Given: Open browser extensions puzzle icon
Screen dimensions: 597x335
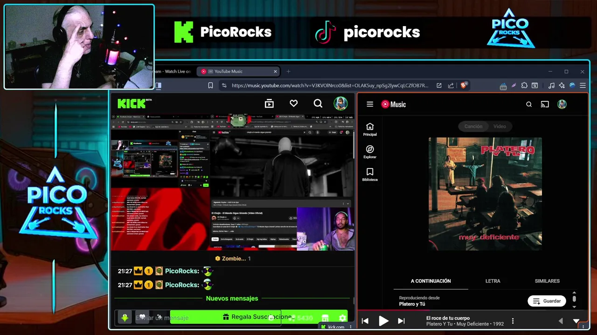Looking at the screenshot, I should (x=524, y=86).
